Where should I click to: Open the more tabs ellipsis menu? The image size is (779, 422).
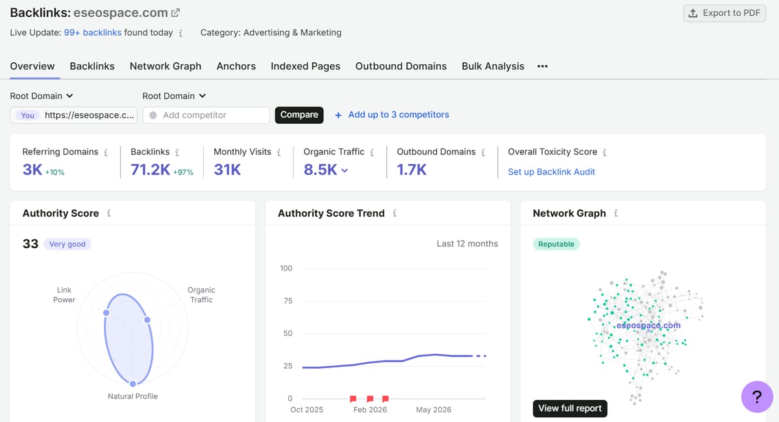543,66
